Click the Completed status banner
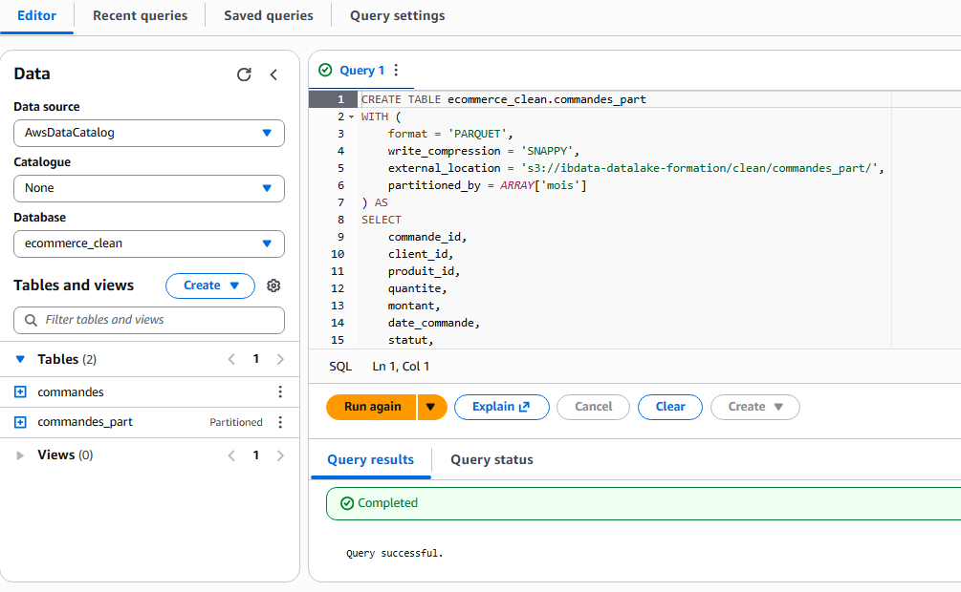 [x=644, y=504]
